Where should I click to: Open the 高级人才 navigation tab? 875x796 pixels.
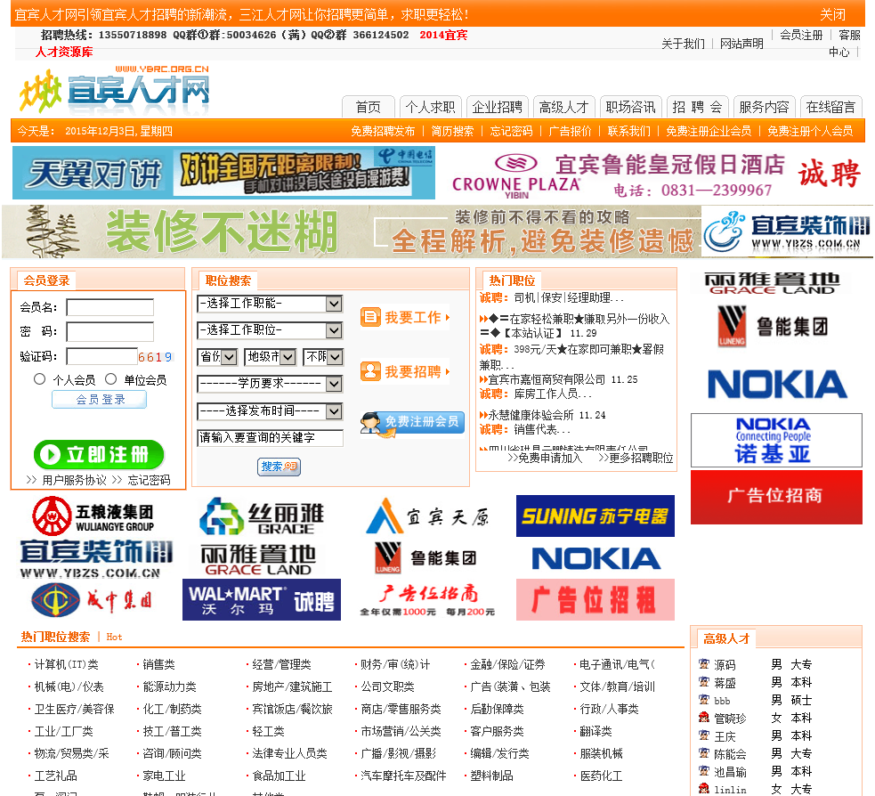[x=564, y=107]
